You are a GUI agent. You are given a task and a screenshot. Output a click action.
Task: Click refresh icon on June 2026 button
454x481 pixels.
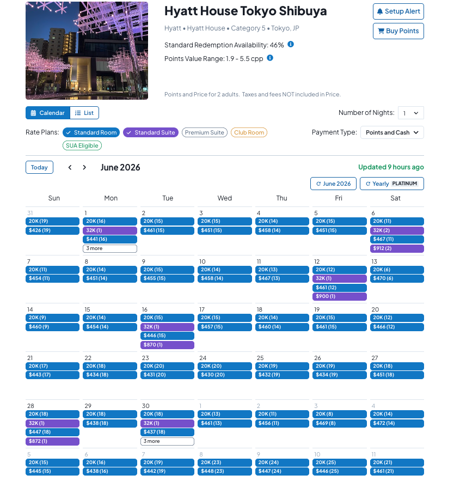click(x=318, y=184)
